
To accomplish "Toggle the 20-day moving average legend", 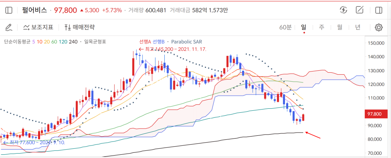I will pos(47,42).
